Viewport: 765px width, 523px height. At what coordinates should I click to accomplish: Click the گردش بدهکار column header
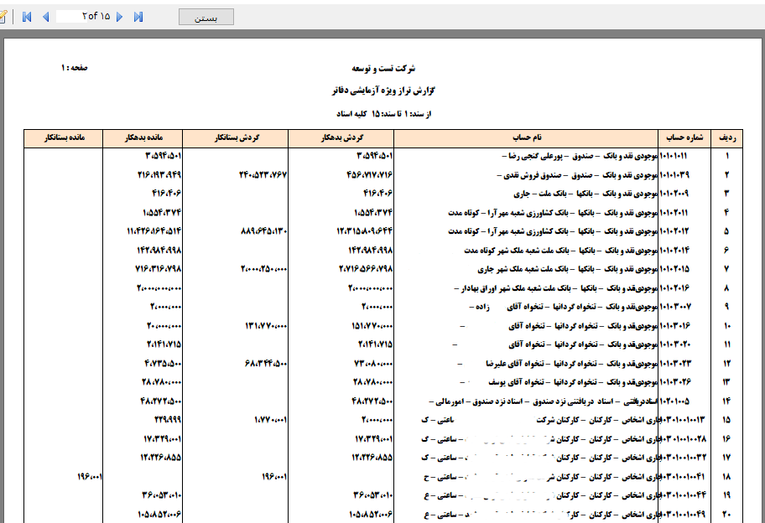click(341, 138)
